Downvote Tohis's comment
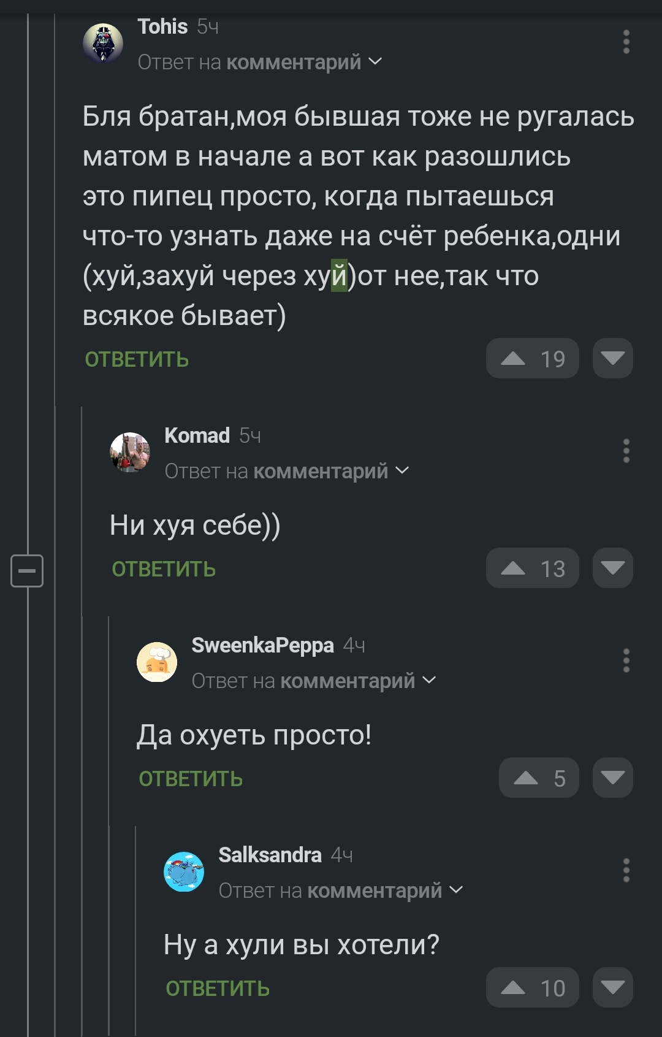Viewport: 662px width, 1037px height. point(612,359)
